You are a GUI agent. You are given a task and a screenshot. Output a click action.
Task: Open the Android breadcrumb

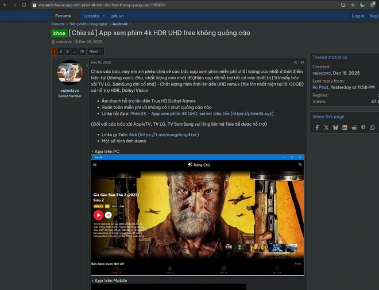tap(120, 24)
